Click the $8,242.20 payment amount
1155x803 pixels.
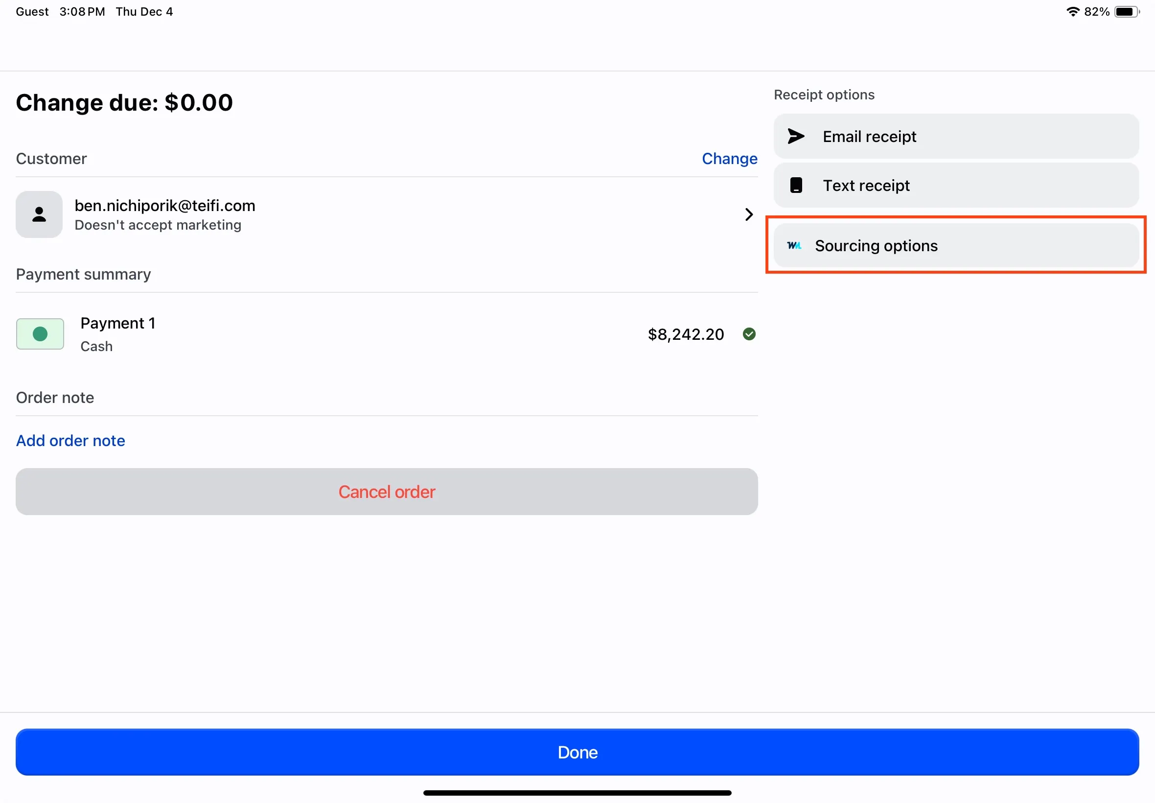pyautogui.click(x=685, y=334)
